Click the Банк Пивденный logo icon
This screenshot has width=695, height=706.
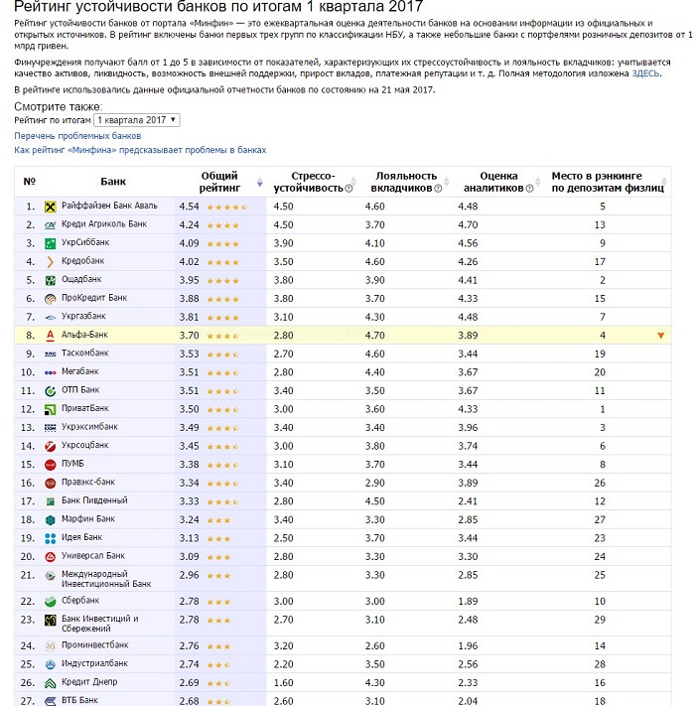tap(50, 501)
